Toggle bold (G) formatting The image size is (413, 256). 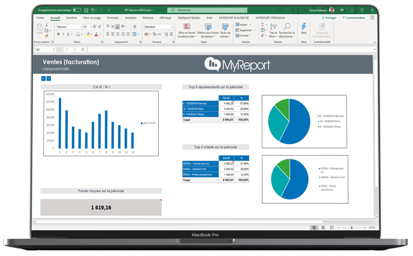58,34
